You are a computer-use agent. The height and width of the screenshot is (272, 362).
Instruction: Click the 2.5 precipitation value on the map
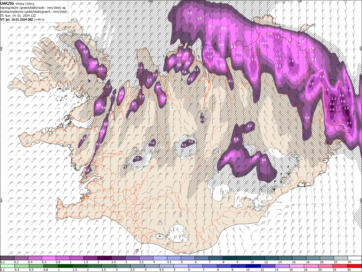click(x=346, y=108)
